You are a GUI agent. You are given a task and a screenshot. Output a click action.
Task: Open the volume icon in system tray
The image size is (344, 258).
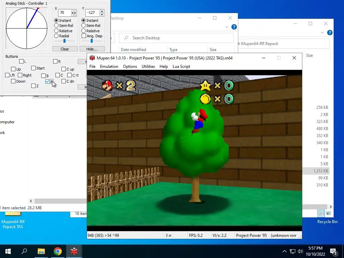(x=300, y=251)
